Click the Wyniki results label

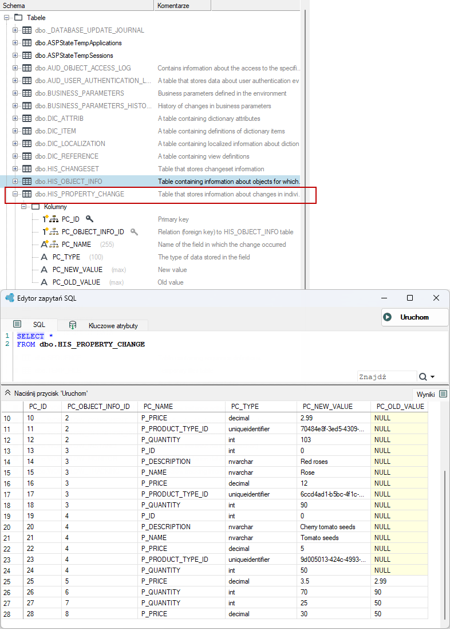[x=425, y=394]
